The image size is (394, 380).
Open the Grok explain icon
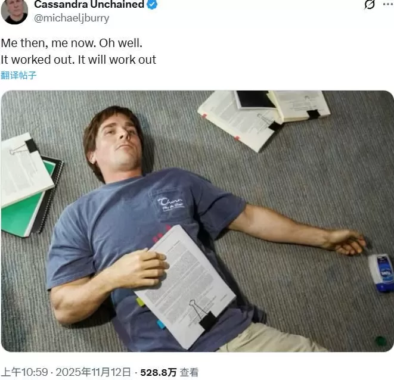(x=369, y=4)
